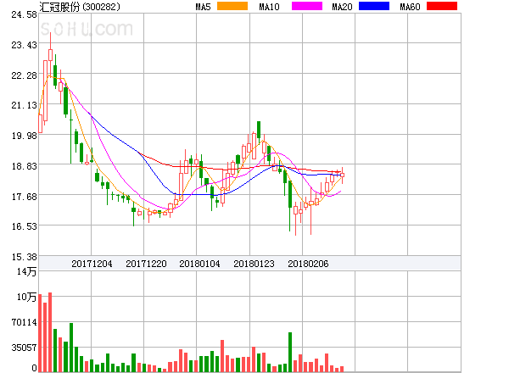
Task: Click the 20180123 date label
Action: 254,264
